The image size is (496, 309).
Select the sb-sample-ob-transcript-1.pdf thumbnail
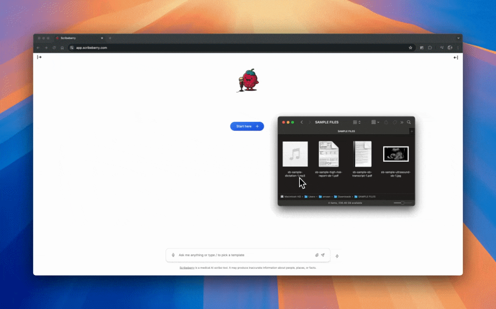362,154
